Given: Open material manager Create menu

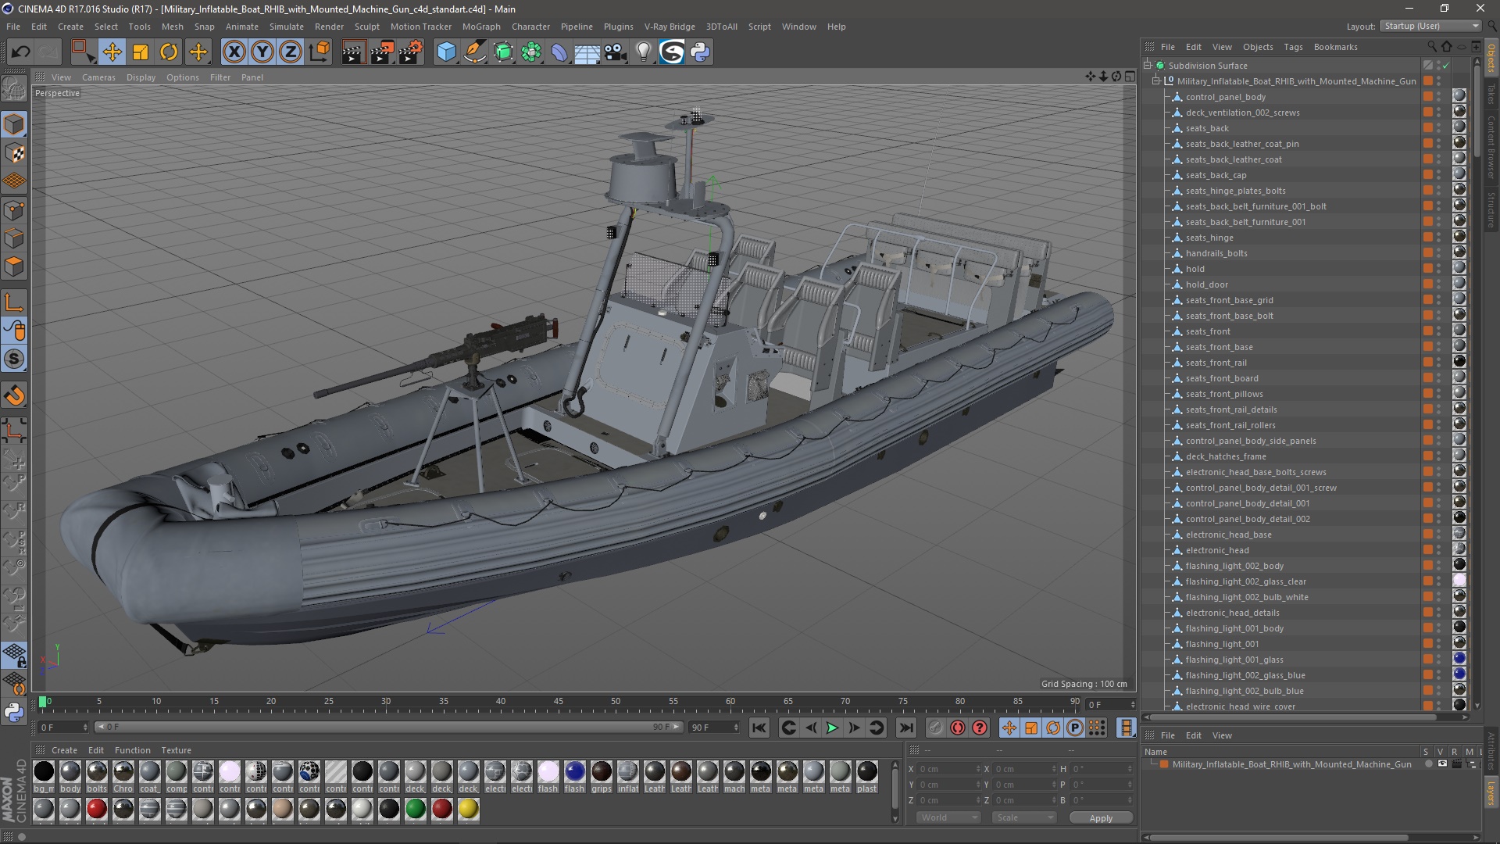Looking at the screenshot, I should (64, 750).
